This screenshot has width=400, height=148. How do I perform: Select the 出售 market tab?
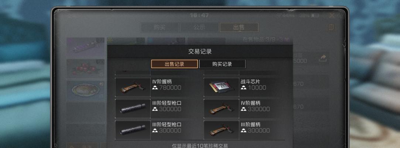coord(239,27)
